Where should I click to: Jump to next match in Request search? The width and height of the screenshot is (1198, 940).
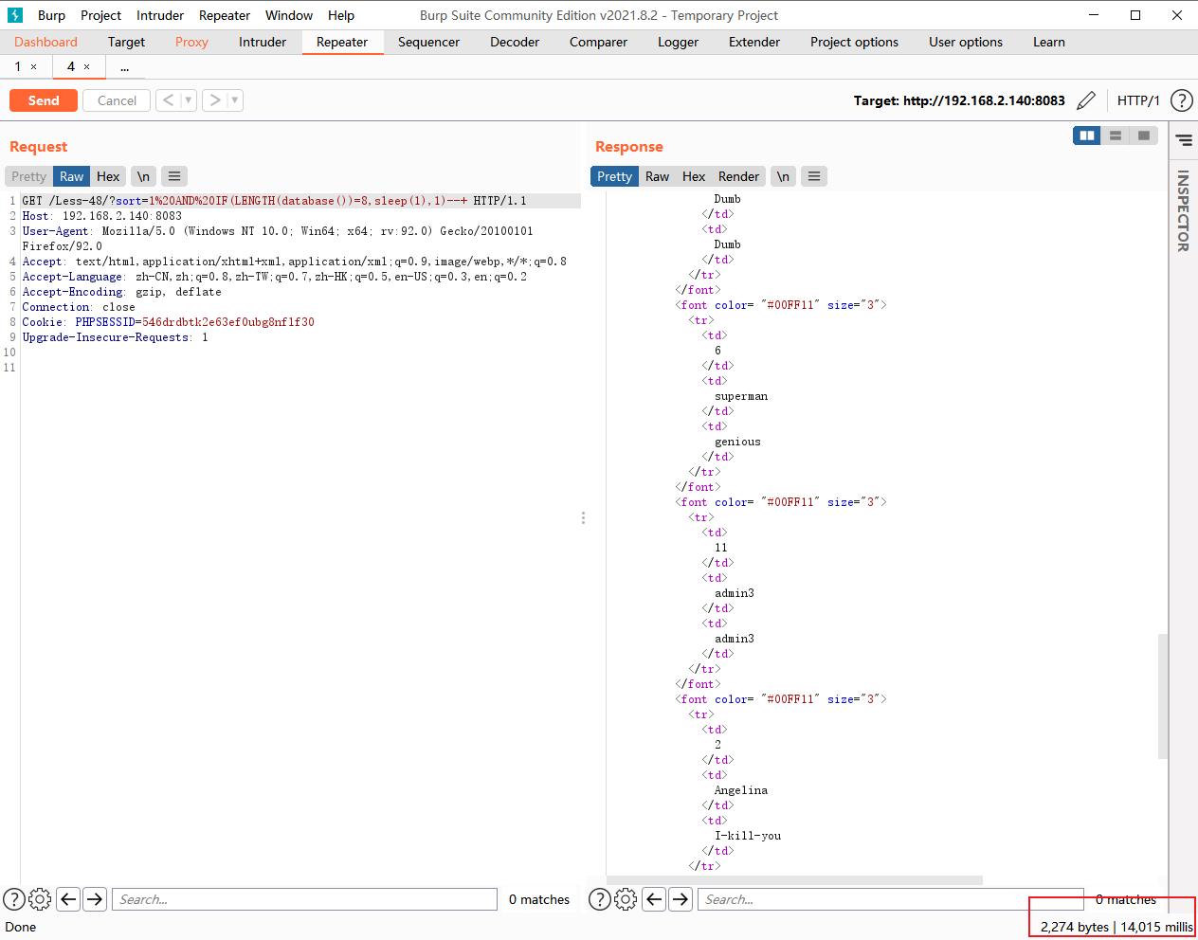pos(95,899)
